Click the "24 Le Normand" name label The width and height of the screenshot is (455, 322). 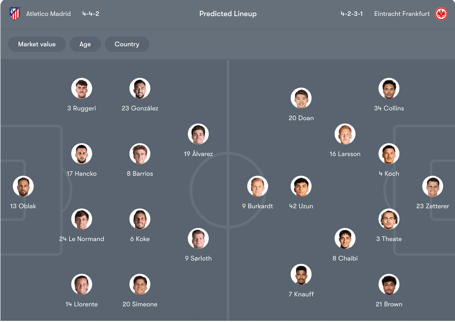coord(82,239)
